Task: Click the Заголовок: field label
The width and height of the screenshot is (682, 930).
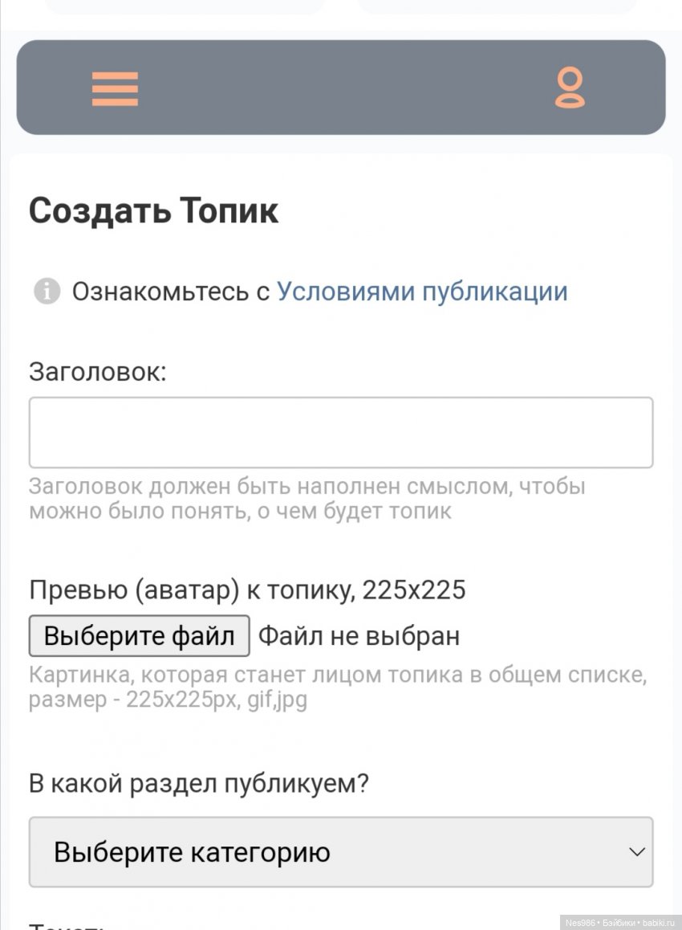Action: click(97, 372)
